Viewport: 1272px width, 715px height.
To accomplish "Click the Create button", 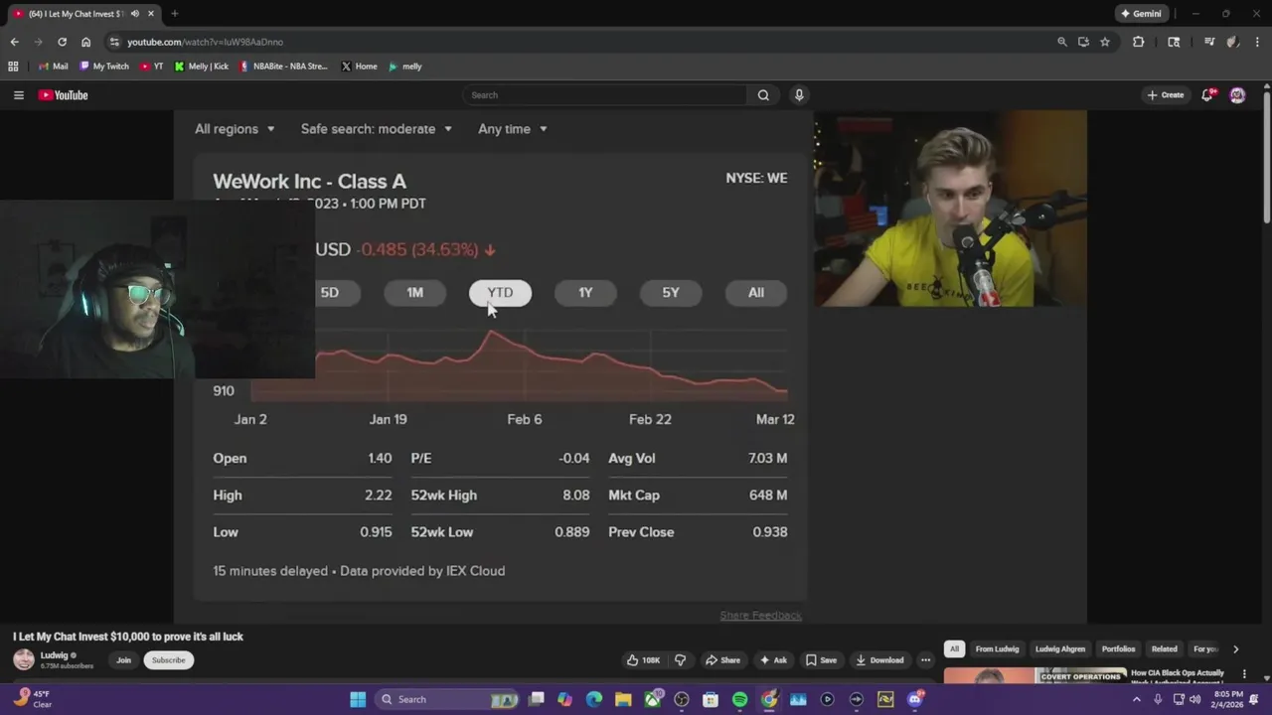I will tap(1166, 95).
